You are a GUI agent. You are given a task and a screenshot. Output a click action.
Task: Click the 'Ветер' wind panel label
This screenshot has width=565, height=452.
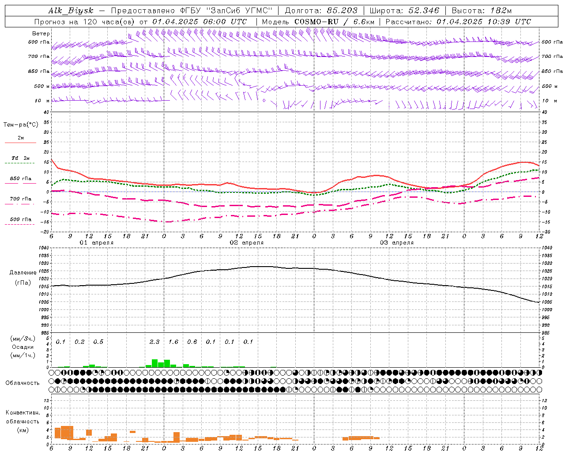pyautogui.click(x=41, y=34)
